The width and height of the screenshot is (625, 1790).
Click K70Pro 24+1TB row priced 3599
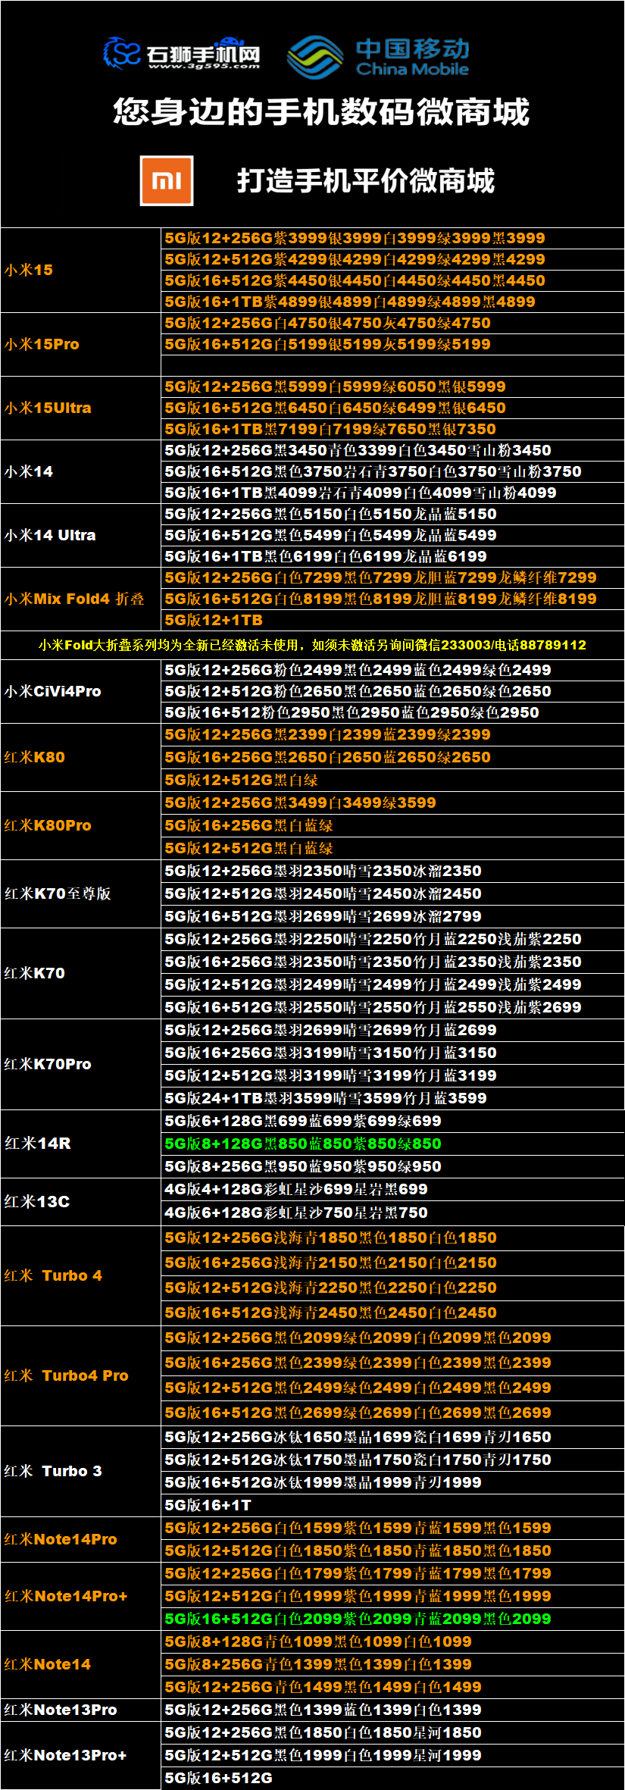coord(392,1098)
